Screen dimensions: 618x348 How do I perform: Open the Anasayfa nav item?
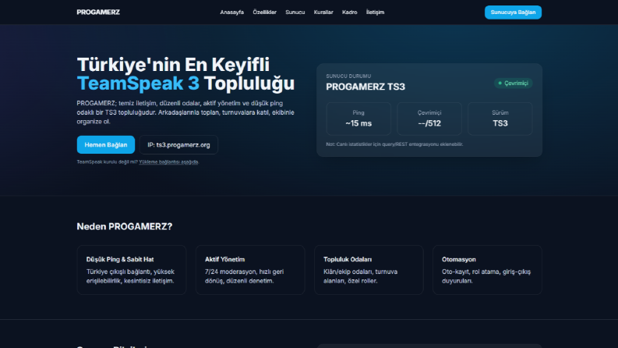[x=231, y=12]
